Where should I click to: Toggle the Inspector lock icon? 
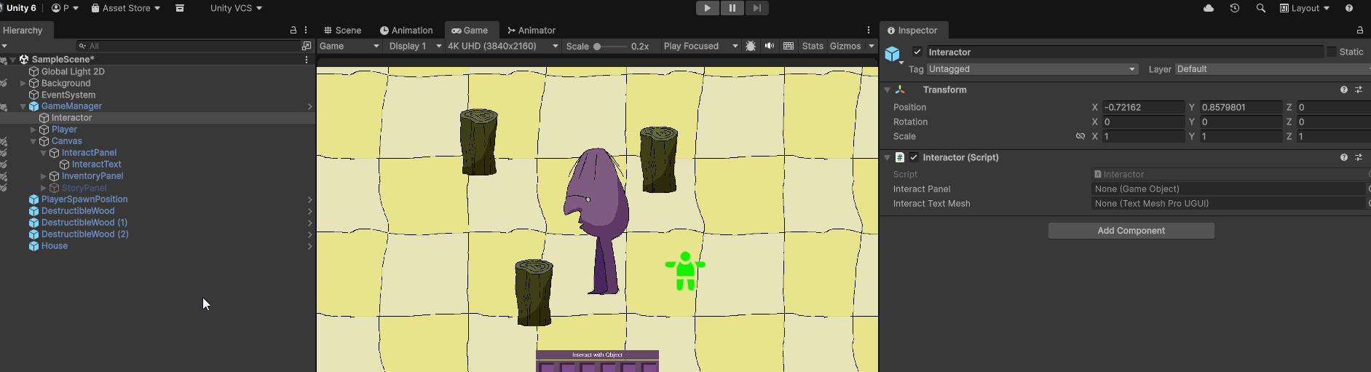tap(1359, 31)
